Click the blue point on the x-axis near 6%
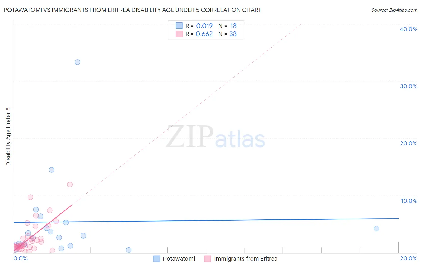421x267 pixels. pyautogui.click(x=129, y=250)
